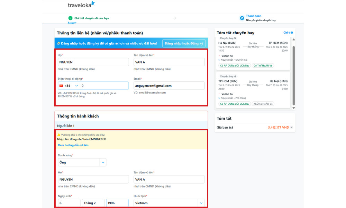Click the yellow warning triangle icon

click(x=59, y=135)
